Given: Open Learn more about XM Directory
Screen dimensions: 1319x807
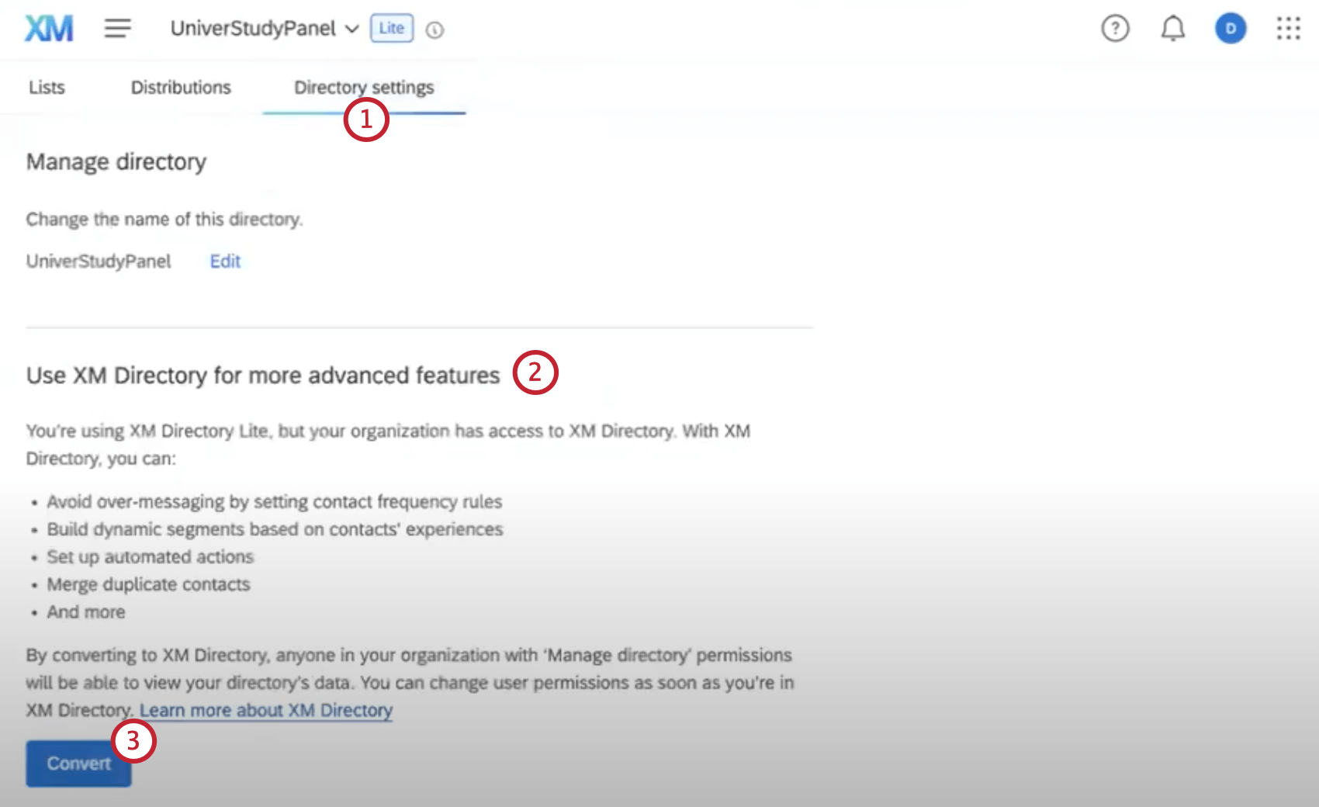Looking at the screenshot, I should click(x=266, y=710).
